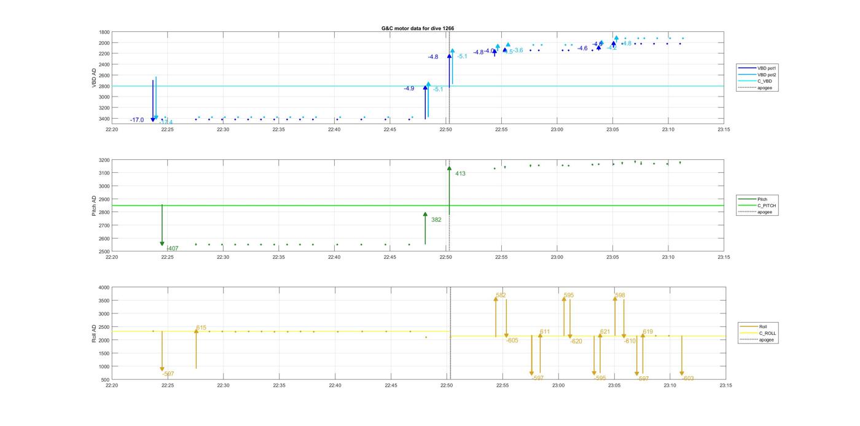This screenshot has width=860, height=426.
Task: Click the "621" label in the Roll plot
Action: [x=605, y=332]
